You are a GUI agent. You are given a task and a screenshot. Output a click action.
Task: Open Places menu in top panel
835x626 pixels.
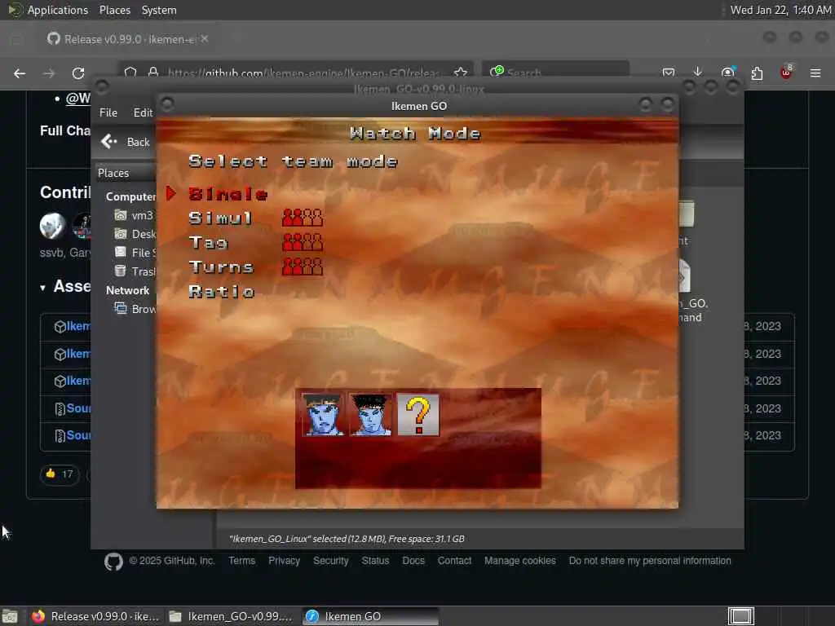(114, 10)
